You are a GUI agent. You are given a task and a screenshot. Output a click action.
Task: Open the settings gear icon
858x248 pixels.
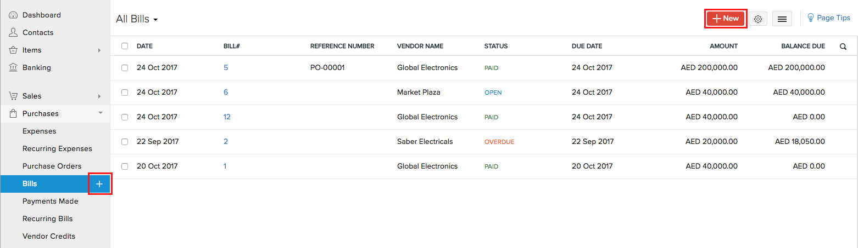[758, 19]
